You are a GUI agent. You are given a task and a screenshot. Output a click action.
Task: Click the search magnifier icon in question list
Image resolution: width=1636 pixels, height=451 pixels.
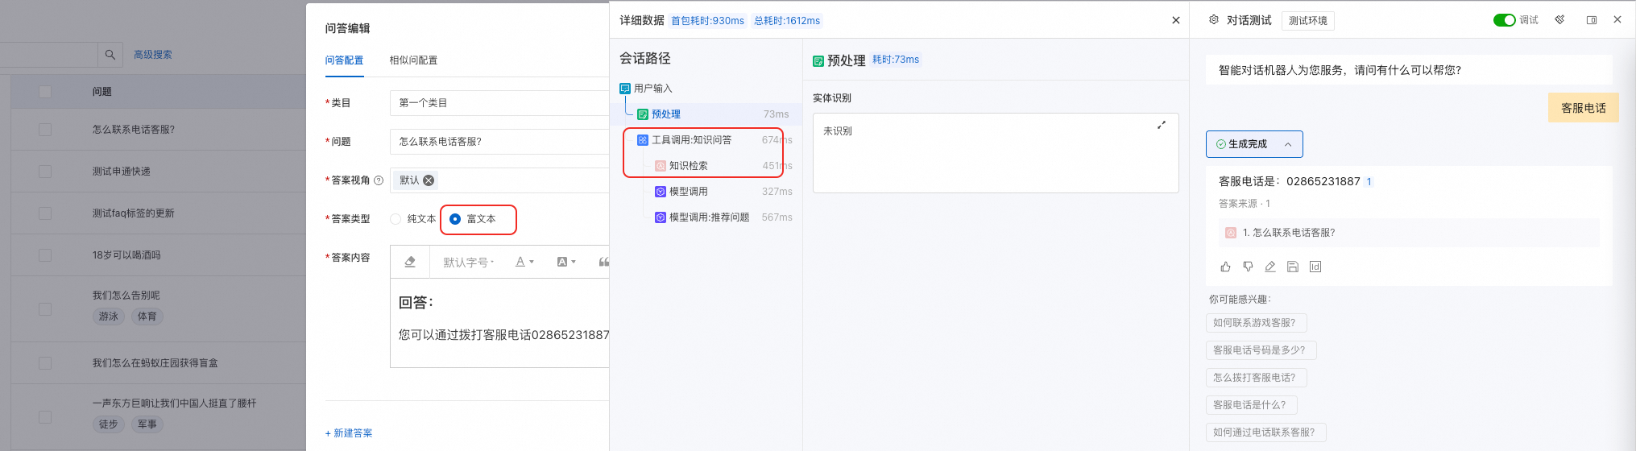110,55
